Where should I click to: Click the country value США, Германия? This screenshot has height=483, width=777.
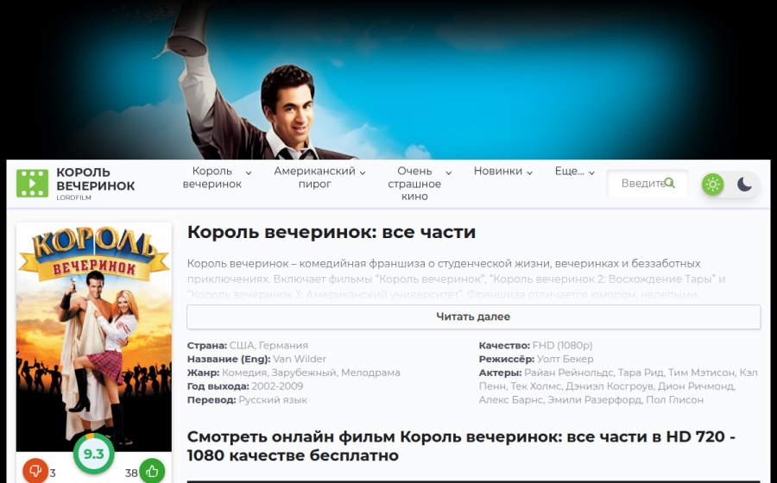268,345
